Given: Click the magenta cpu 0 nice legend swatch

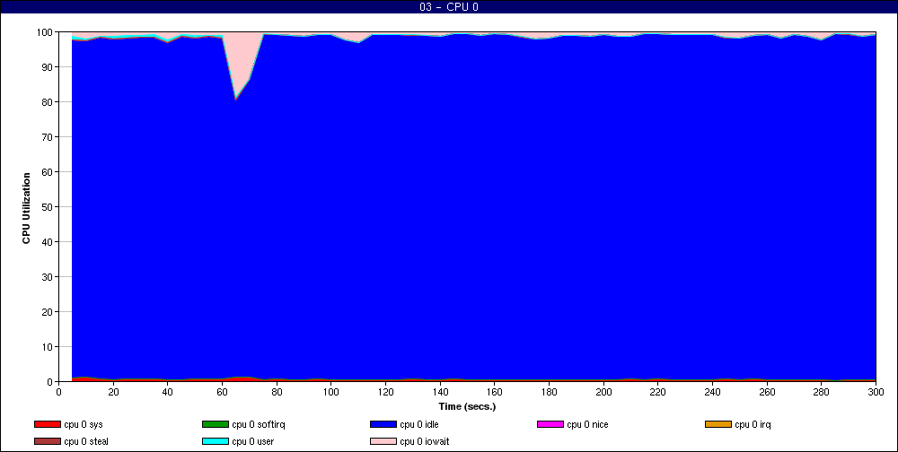Looking at the screenshot, I should tap(550, 424).
